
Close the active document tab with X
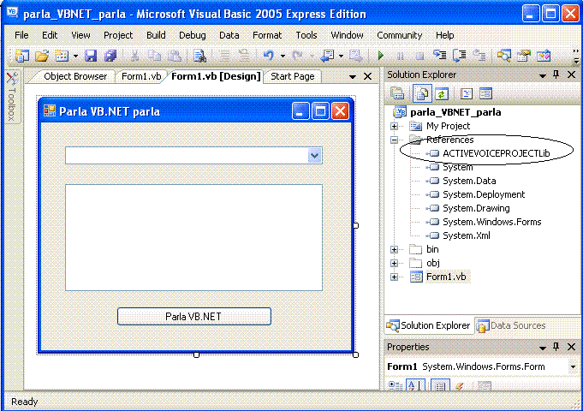(x=367, y=76)
